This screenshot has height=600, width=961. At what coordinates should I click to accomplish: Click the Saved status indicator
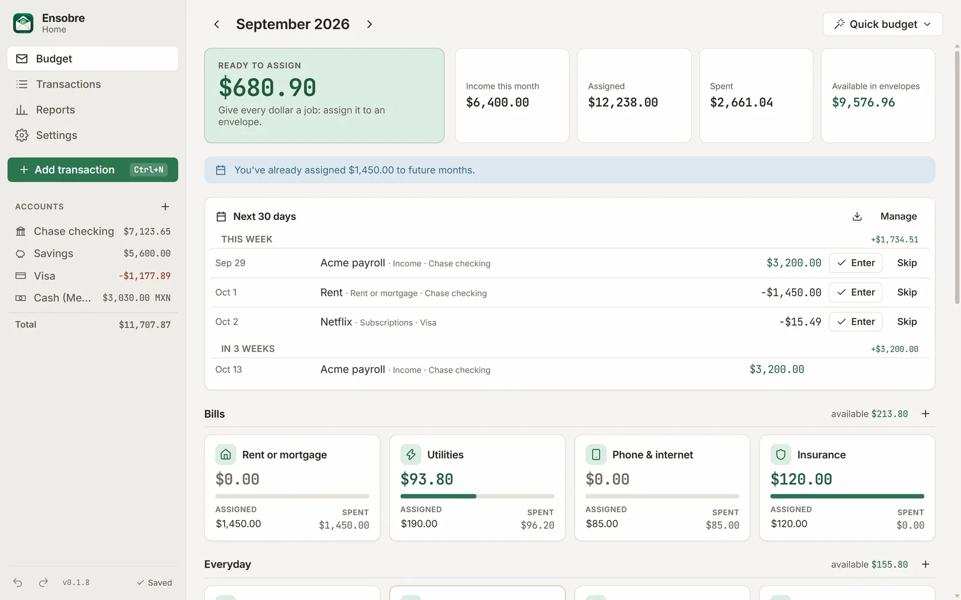pyautogui.click(x=154, y=583)
